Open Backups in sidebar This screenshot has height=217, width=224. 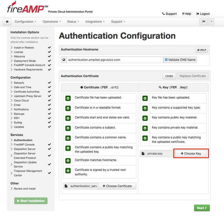coord(19,114)
